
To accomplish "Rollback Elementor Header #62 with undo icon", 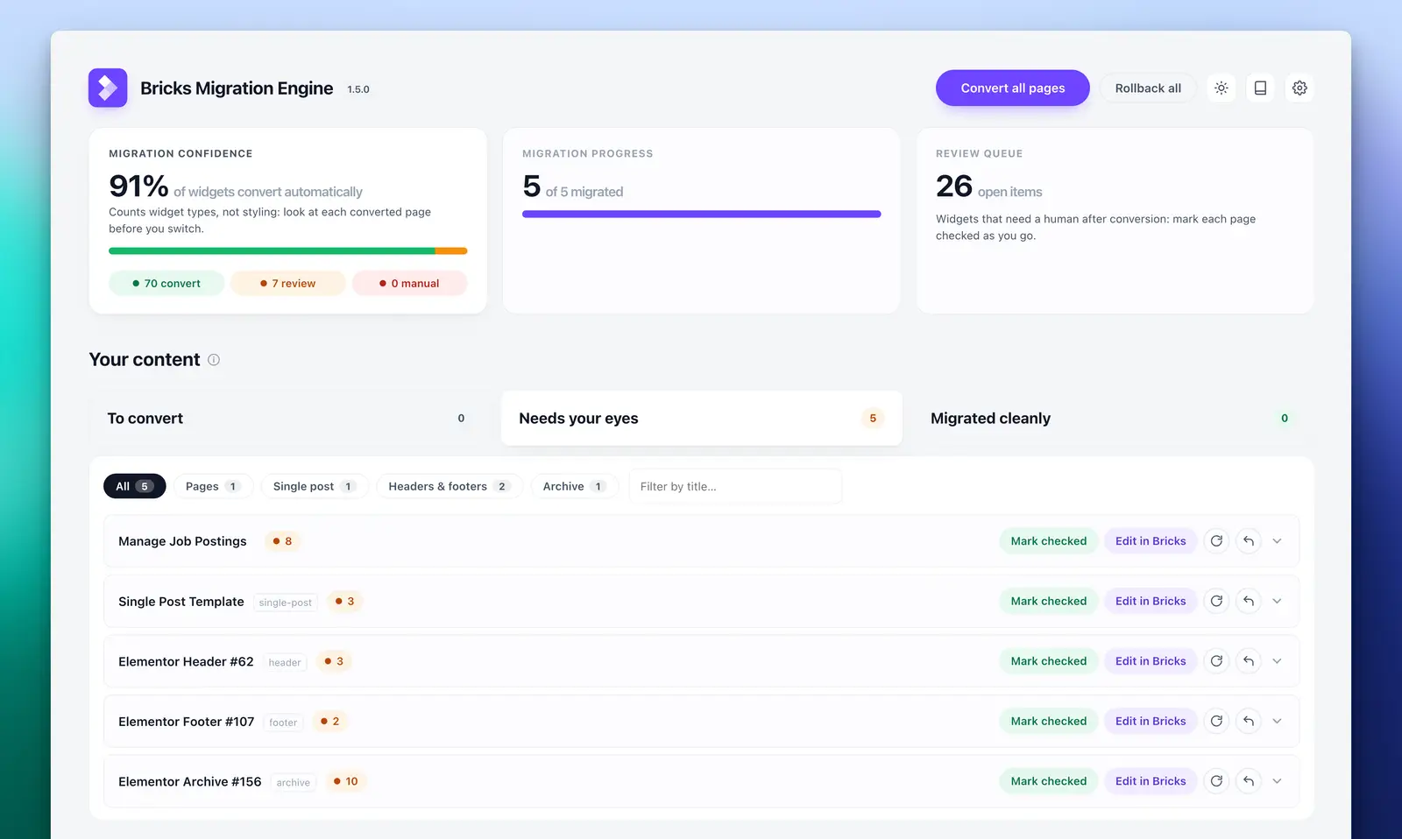I will coord(1249,661).
